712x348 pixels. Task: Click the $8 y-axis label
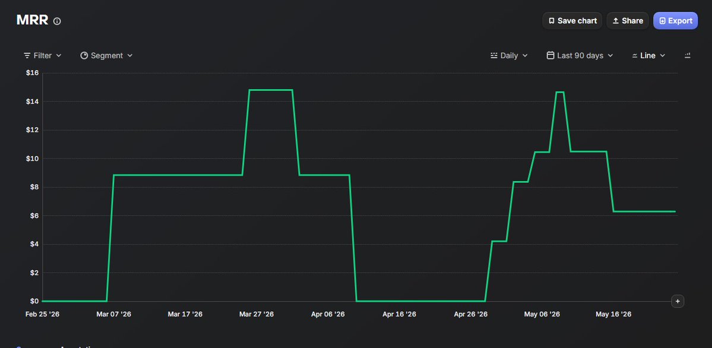(x=34, y=187)
